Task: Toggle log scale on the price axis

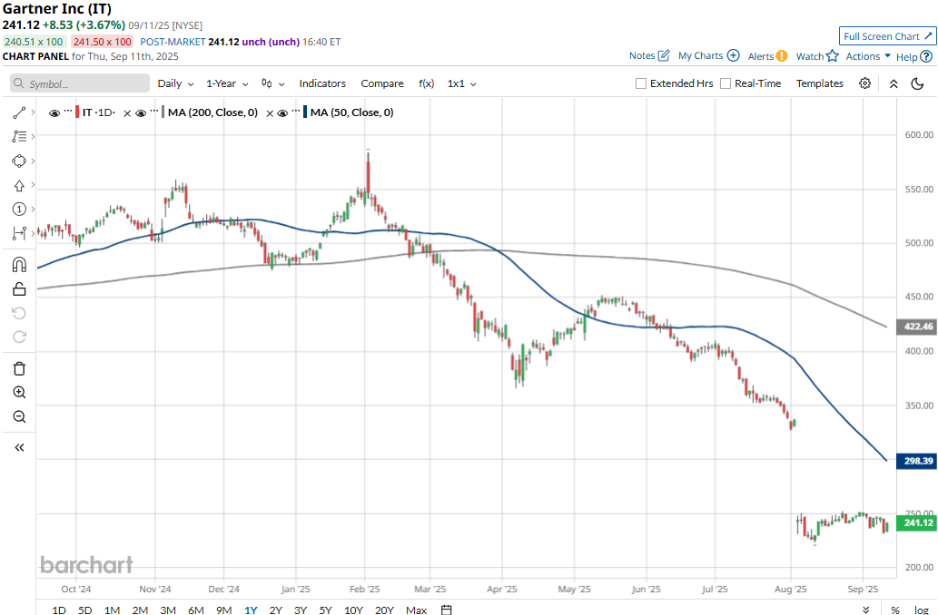Action: 922,610
